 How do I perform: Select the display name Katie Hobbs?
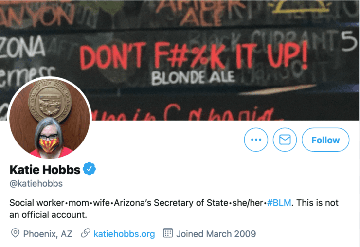[44, 169]
